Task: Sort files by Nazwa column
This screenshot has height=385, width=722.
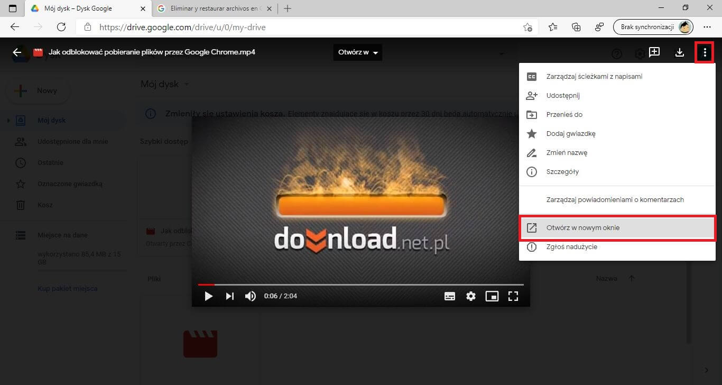Action: tap(607, 278)
